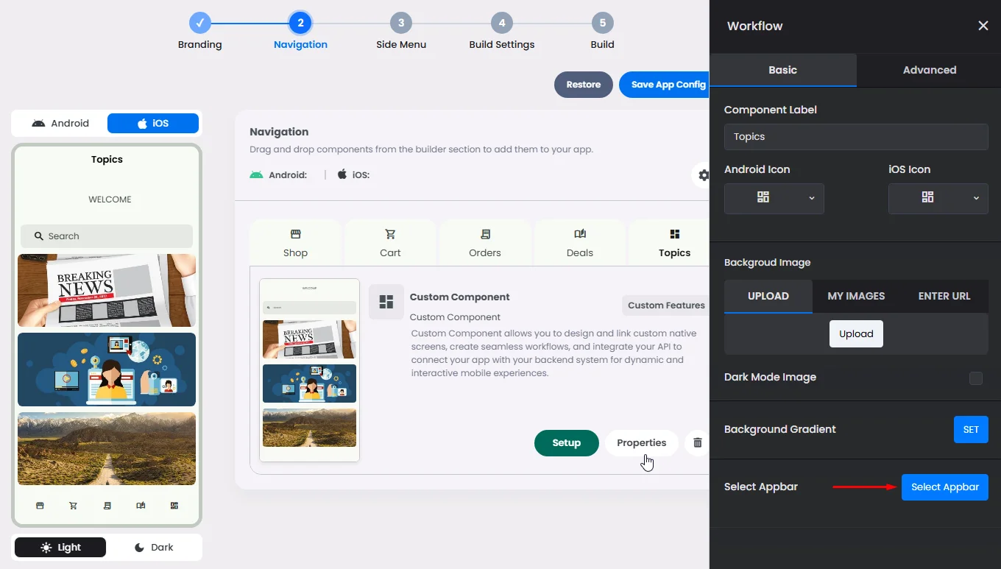Expand the Custom Features selector

coord(665,305)
